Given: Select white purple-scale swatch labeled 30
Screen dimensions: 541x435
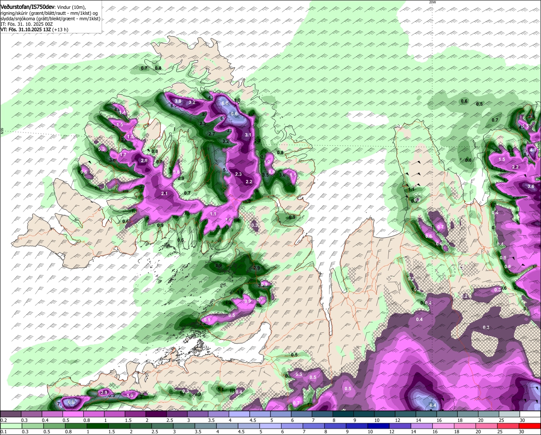Looking at the screenshot, I should coord(530,414).
